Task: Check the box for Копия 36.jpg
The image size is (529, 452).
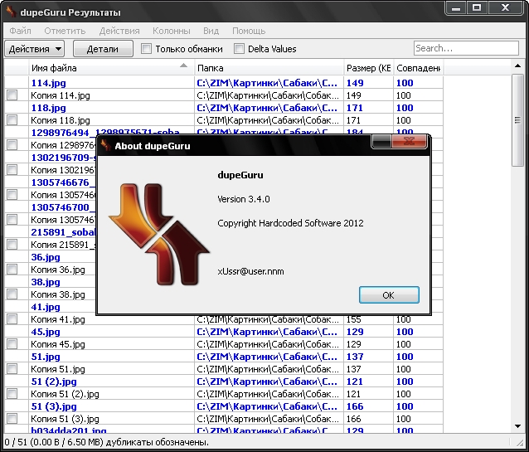Action: [12, 269]
